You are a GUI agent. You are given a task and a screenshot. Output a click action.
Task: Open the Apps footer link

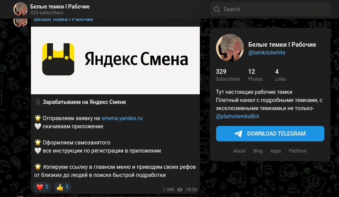[276, 151]
